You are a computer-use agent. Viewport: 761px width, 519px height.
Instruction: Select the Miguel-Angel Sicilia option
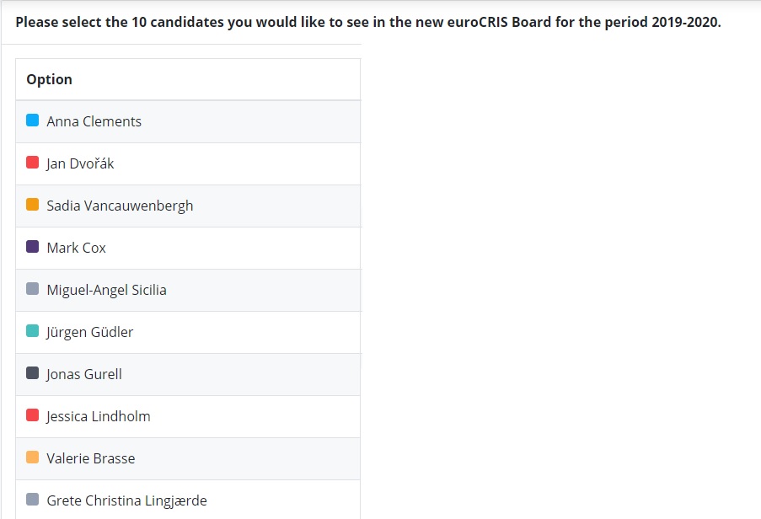tap(188, 291)
